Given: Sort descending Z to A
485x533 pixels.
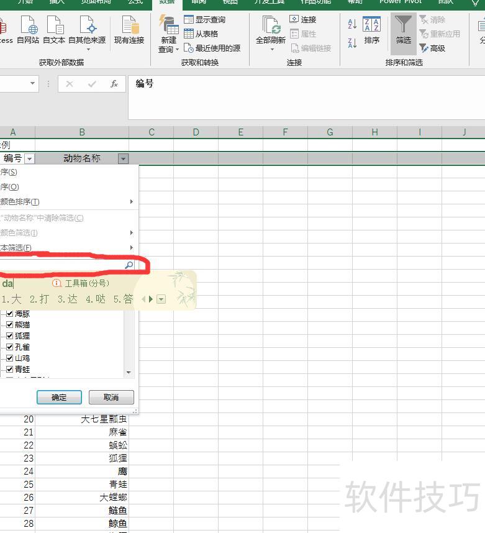Looking at the screenshot, I should click(352, 43).
